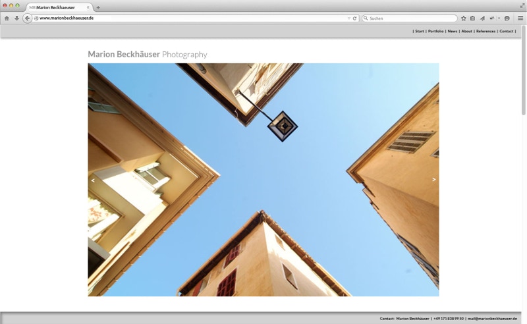This screenshot has height=324, width=527.
Task: Open the bookmarks list clipboard icon
Action: pyautogui.click(x=472, y=18)
